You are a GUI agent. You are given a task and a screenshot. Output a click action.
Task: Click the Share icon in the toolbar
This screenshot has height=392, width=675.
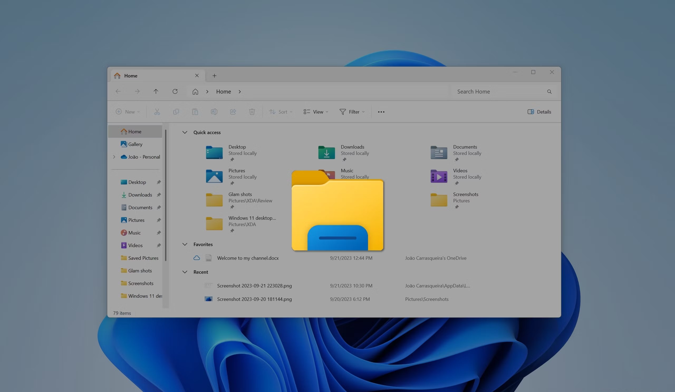[x=233, y=112]
